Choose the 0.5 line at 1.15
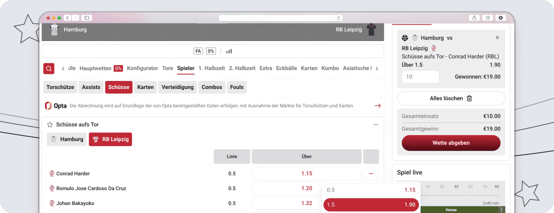Viewport: 554px width, 213px height. tap(371, 190)
